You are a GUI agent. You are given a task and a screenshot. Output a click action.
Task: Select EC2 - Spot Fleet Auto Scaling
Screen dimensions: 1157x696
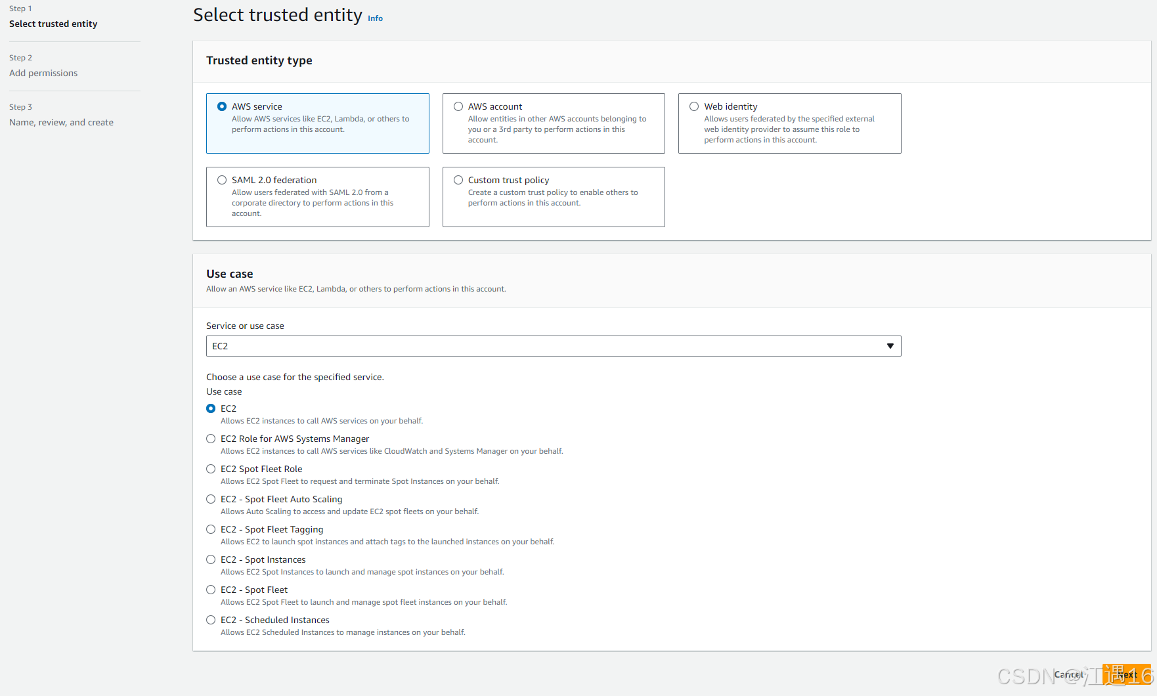point(211,498)
